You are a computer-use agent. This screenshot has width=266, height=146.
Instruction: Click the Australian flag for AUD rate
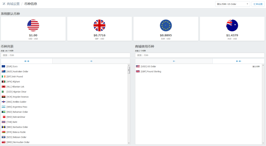[232, 26]
